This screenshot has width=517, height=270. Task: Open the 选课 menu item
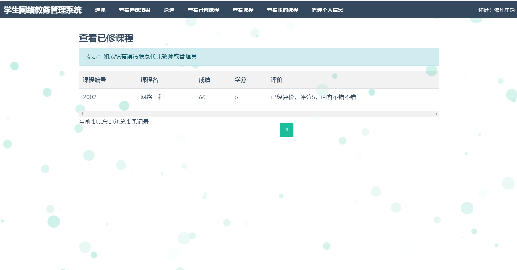[100, 10]
